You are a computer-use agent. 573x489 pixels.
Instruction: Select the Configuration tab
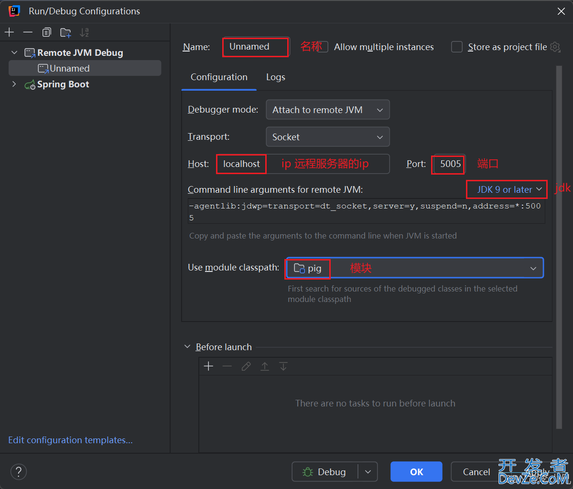pyautogui.click(x=219, y=77)
